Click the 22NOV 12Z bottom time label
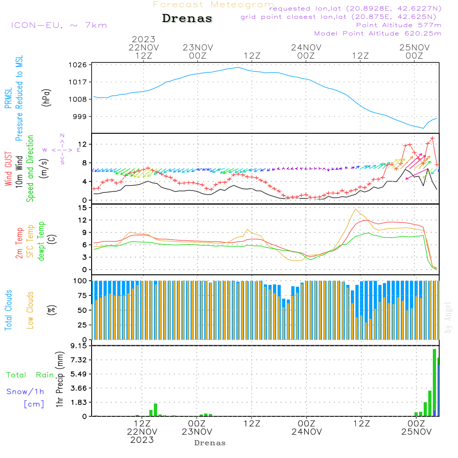Viewport: 458px width, 458px height. (142, 427)
